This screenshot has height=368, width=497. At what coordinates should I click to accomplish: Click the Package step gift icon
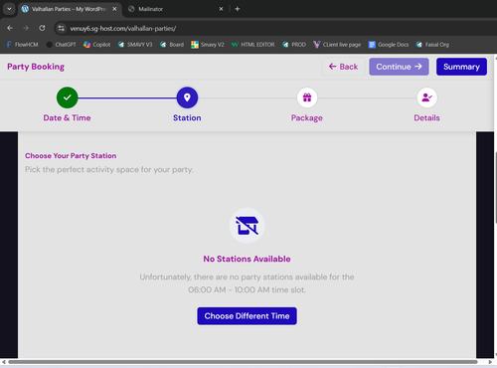(x=307, y=97)
